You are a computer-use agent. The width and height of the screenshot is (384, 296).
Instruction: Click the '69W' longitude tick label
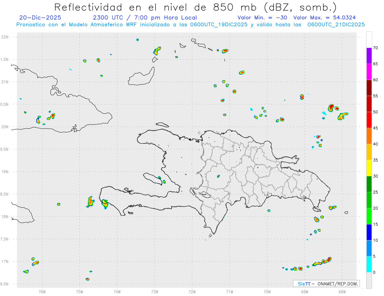305,292
